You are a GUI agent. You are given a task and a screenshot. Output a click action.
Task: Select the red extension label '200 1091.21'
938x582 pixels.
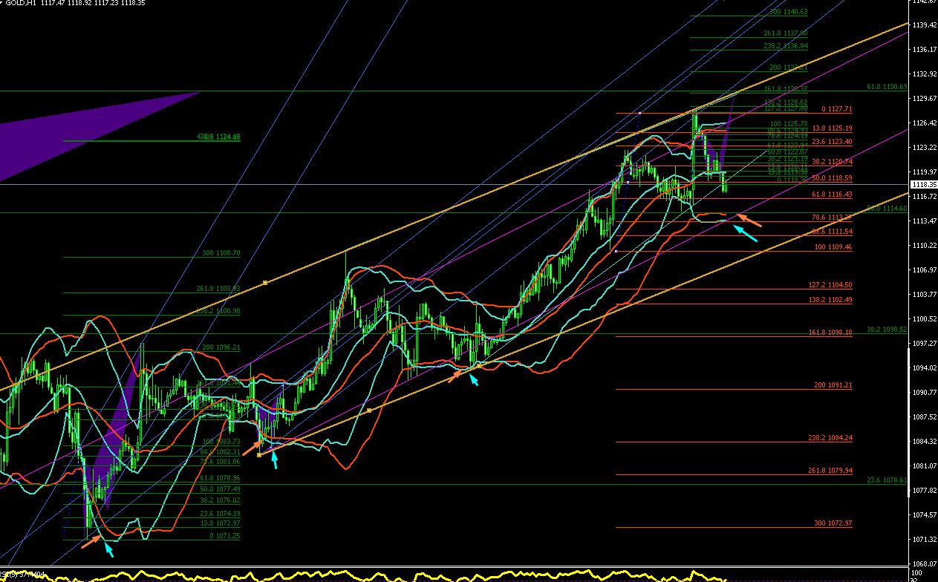(833, 385)
